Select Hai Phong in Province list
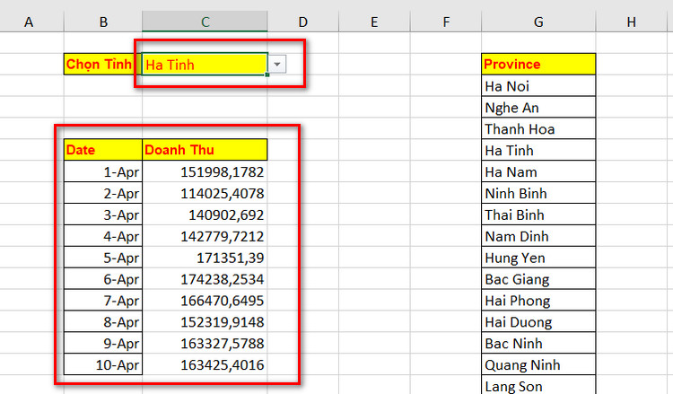This screenshot has width=673, height=394. point(538,301)
